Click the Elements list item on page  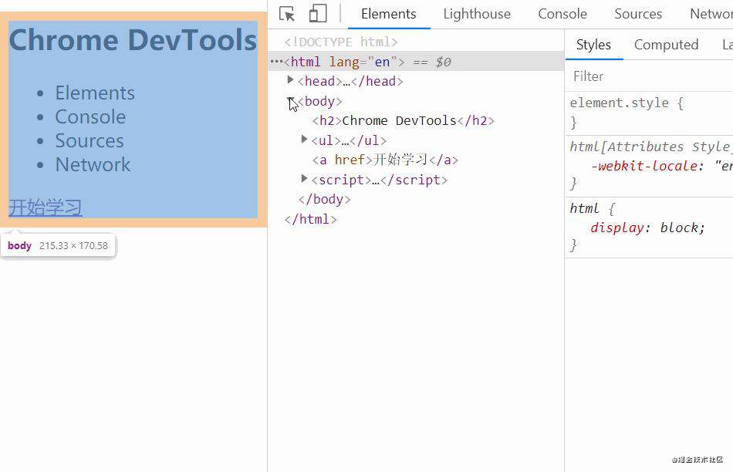[95, 93]
